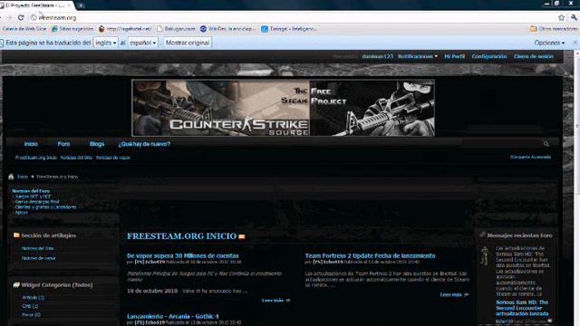The height and width of the screenshot is (326, 580).
Task: Open the Foro navigation tab
Action: pos(63,144)
